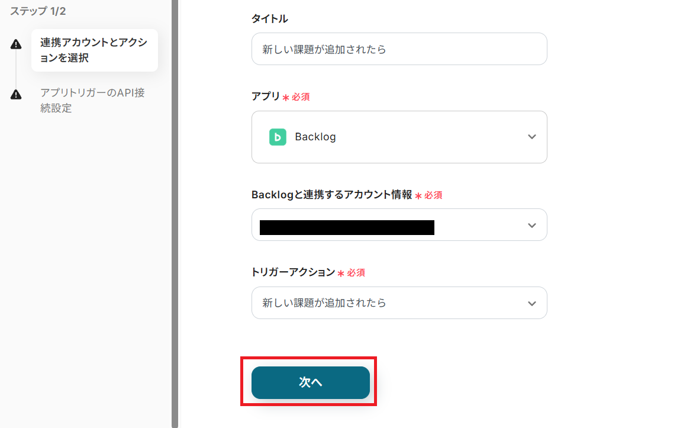Click the タイトル field label
Image resolution: width=693 pixels, height=428 pixels.
coord(270,19)
